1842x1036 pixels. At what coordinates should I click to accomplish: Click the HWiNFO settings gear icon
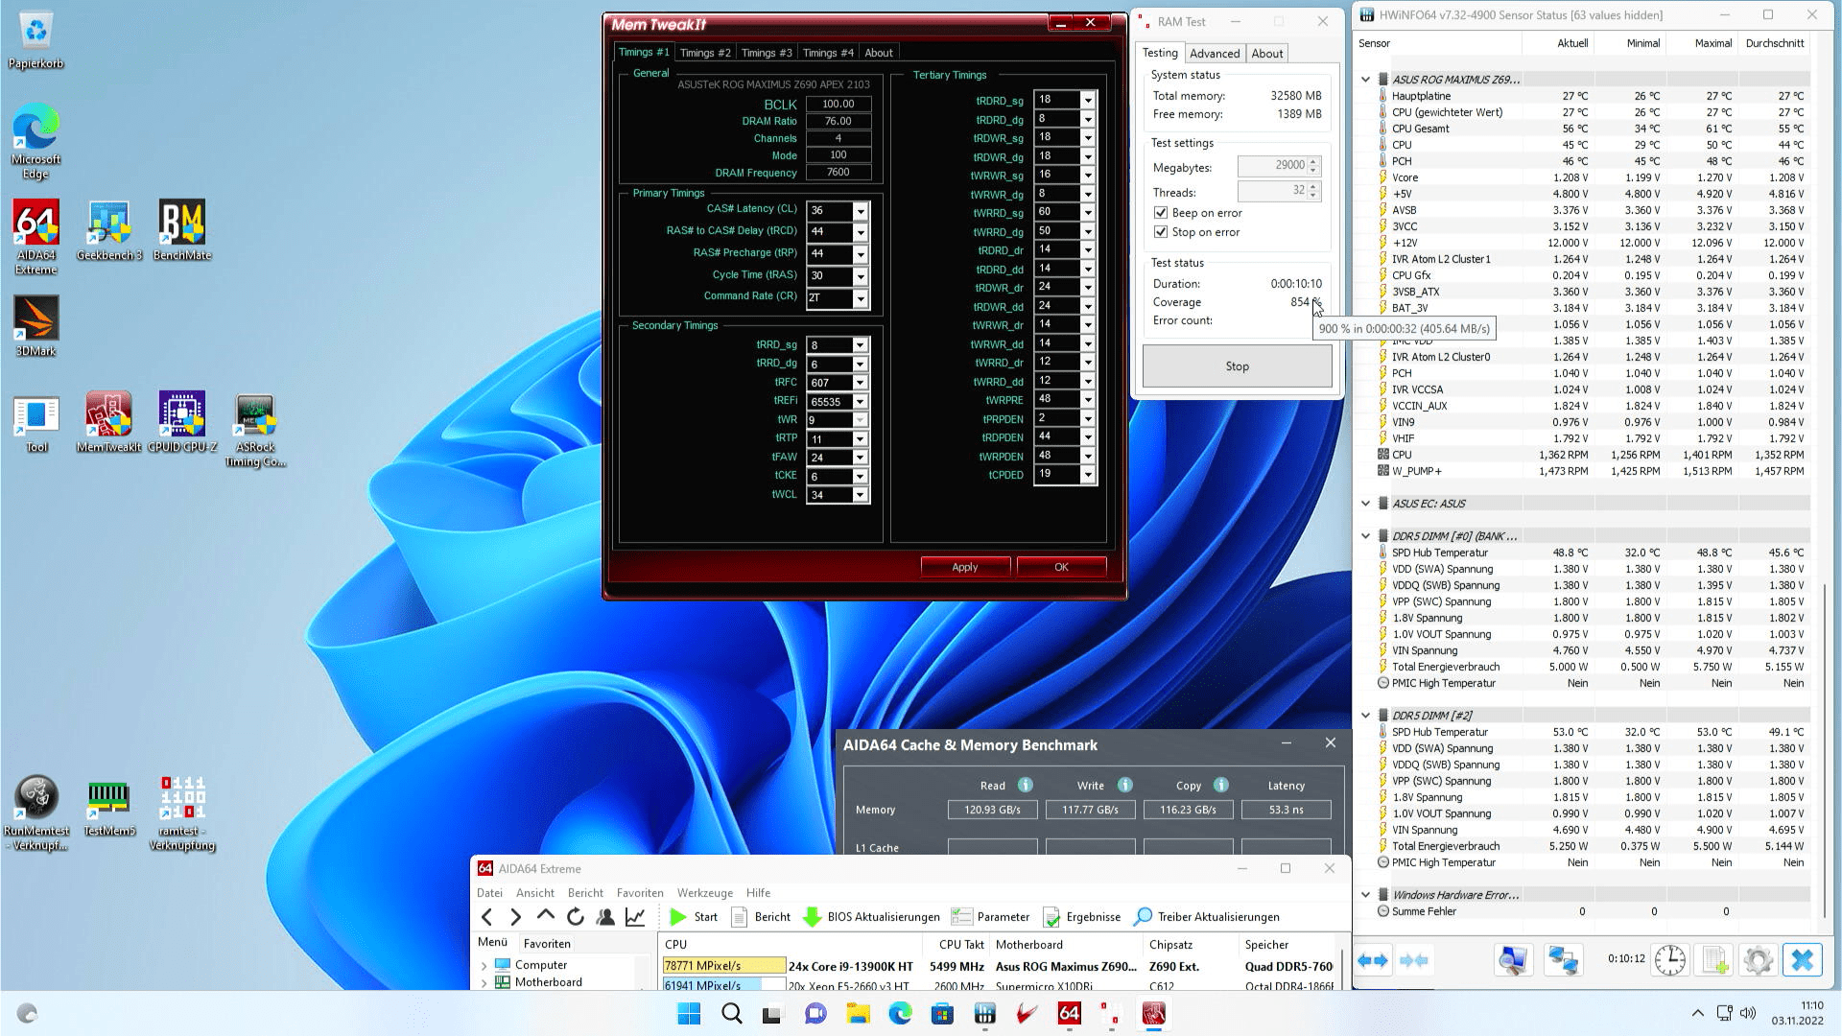coord(1758,960)
